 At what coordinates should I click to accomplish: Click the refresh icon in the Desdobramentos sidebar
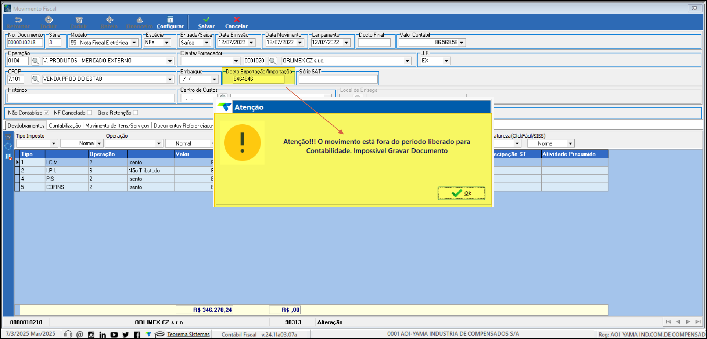click(x=8, y=147)
